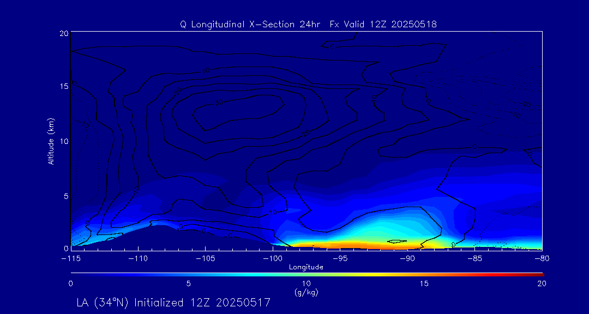Select altitude axis tick label 15

[64, 86]
